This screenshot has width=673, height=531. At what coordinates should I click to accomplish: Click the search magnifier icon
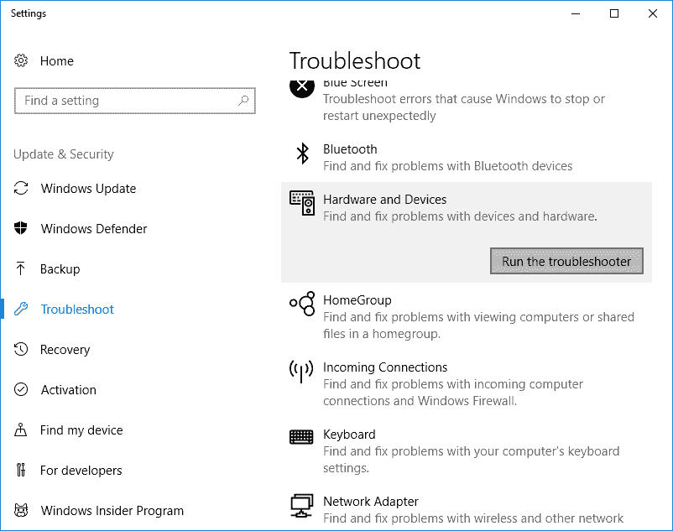click(x=243, y=101)
